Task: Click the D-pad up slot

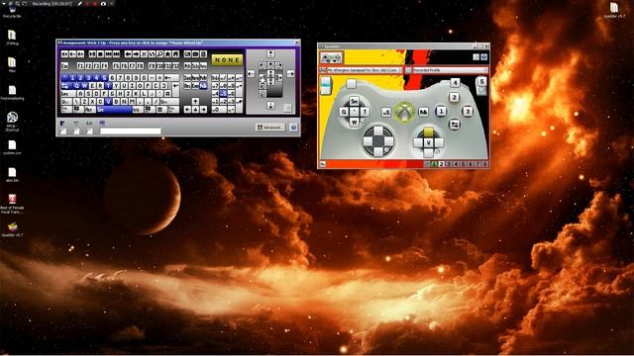Action: tap(378, 131)
